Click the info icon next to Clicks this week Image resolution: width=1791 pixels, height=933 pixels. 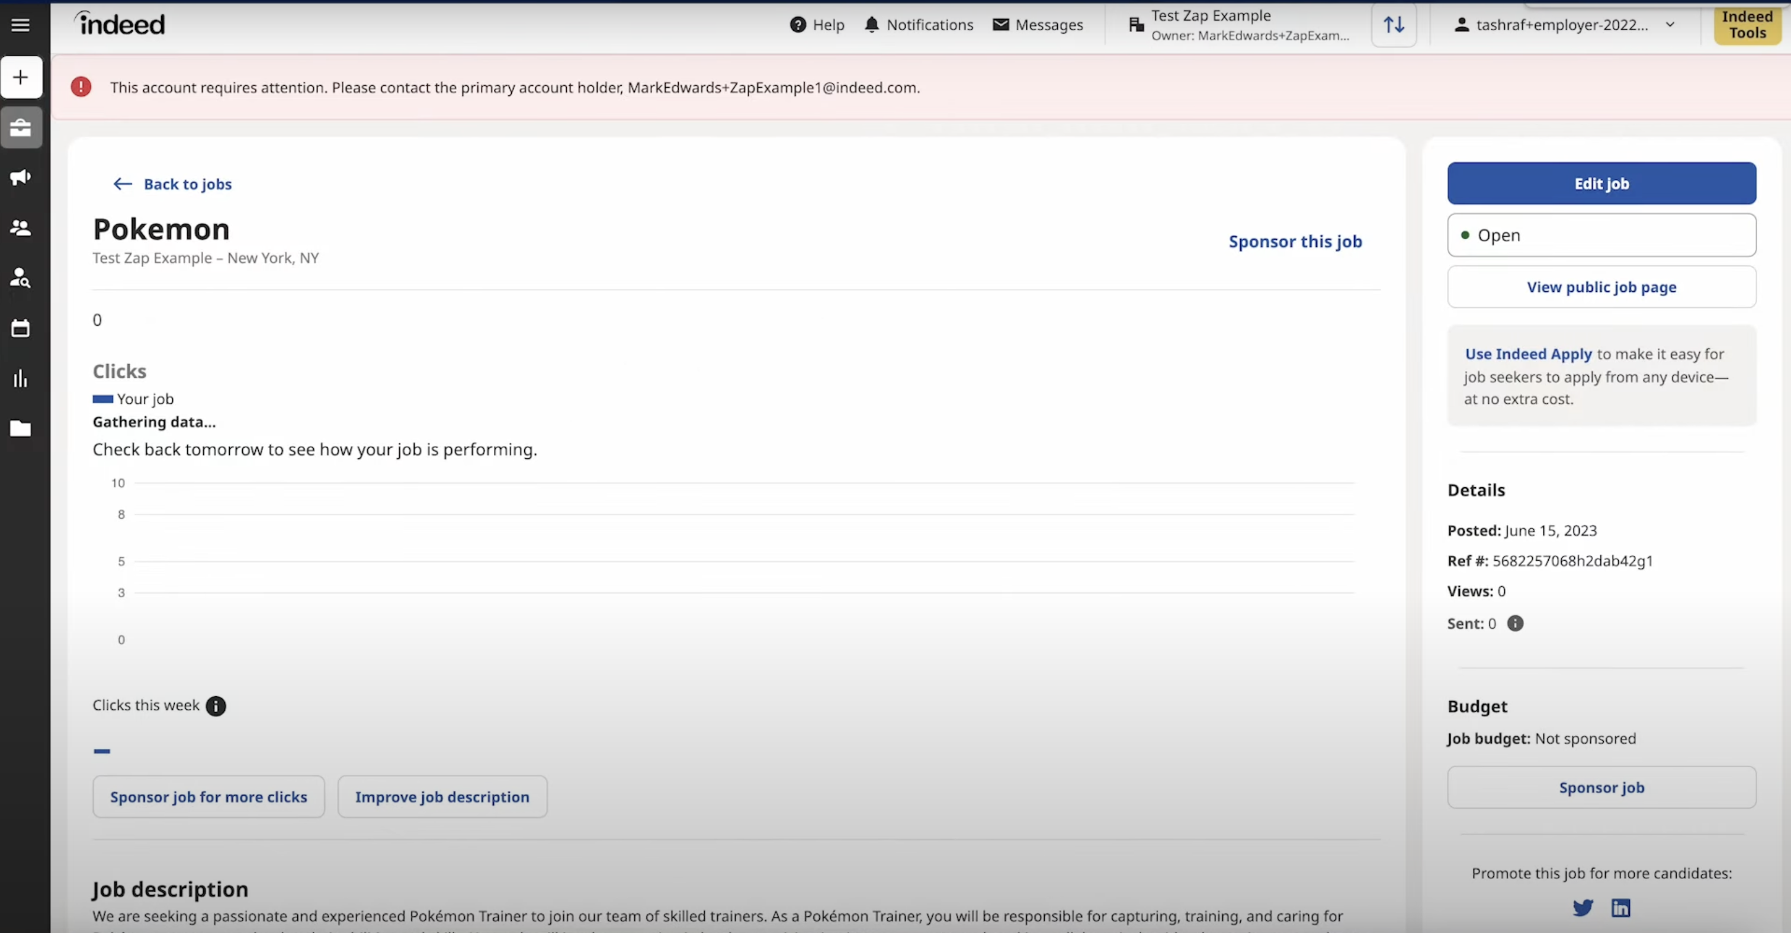(x=216, y=706)
